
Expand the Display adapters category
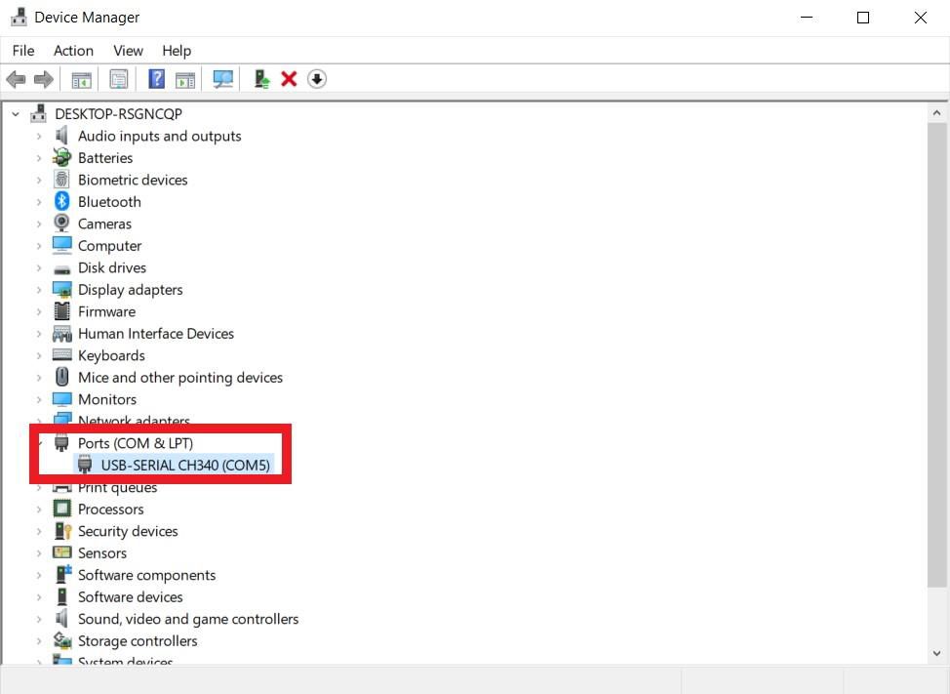click(39, 290)
